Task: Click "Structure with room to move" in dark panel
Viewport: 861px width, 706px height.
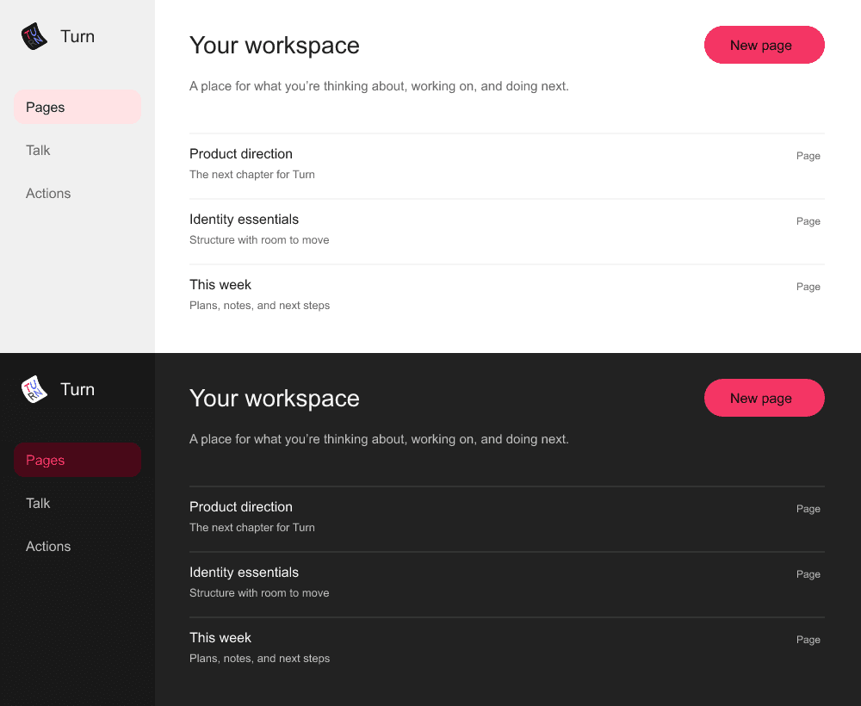Action: pos(259,593)
